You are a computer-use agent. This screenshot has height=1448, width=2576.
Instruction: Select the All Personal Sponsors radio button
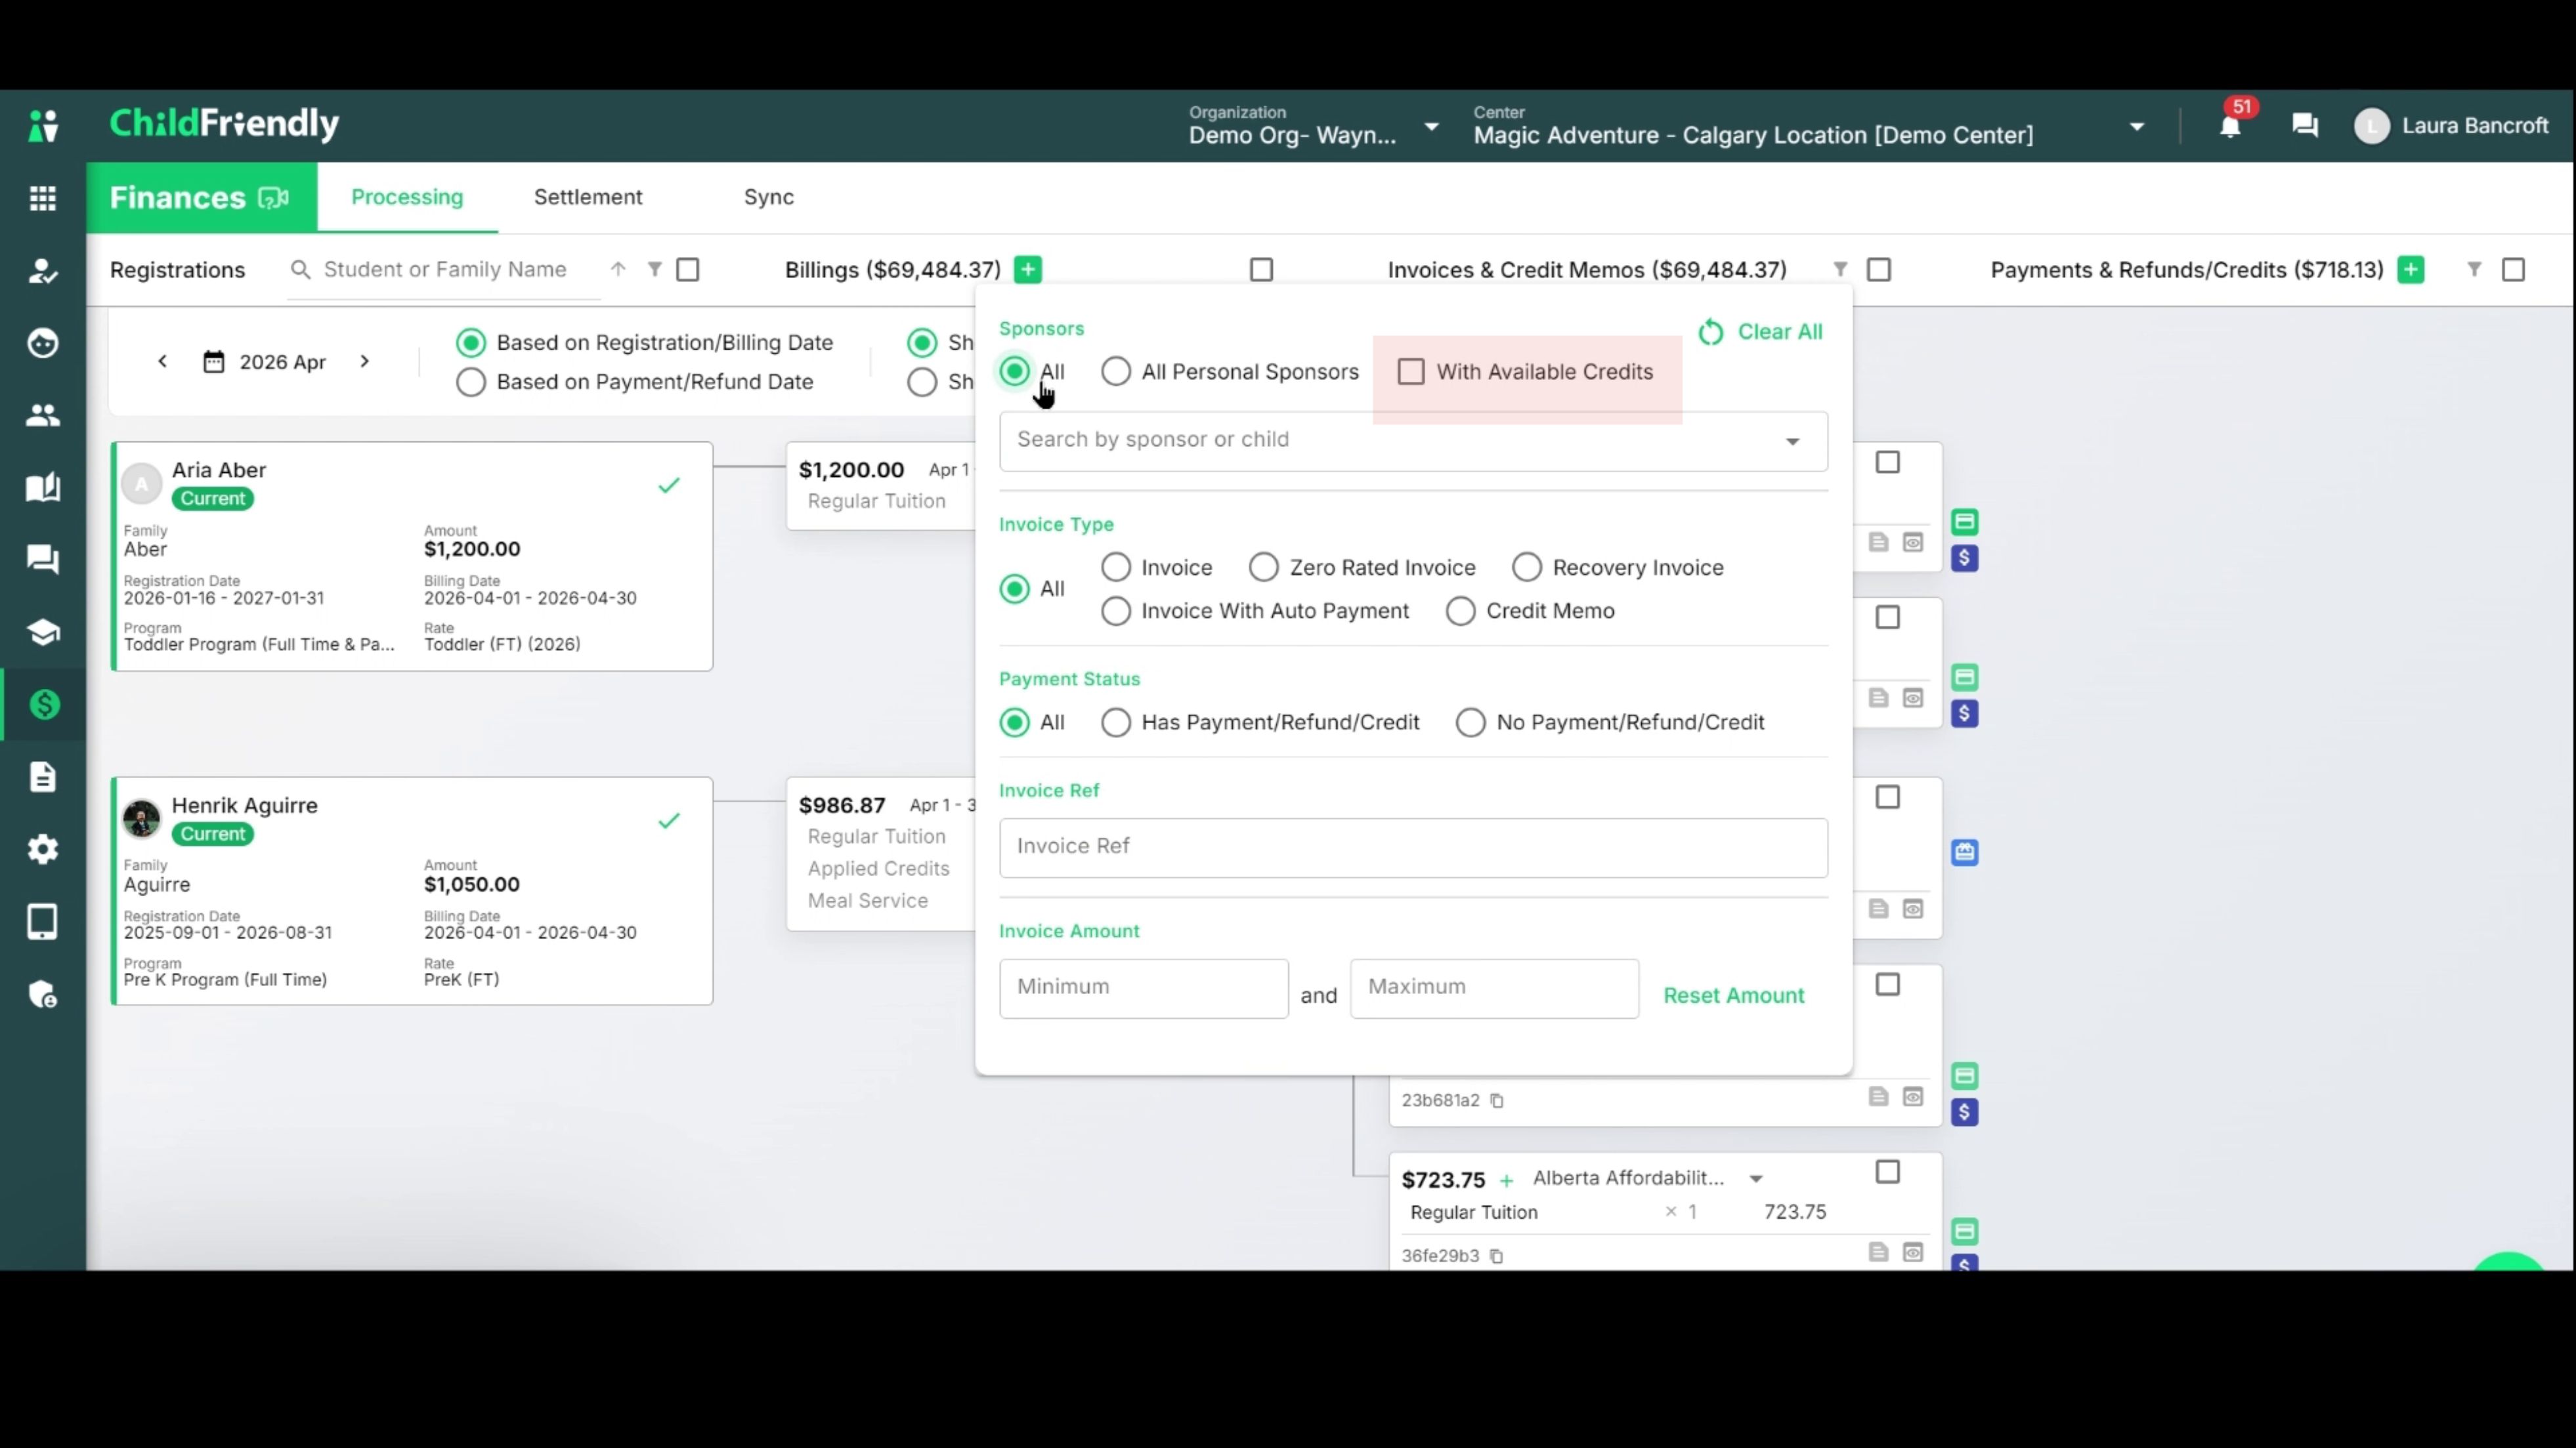pyautogui.click(x=1116, y=372)
